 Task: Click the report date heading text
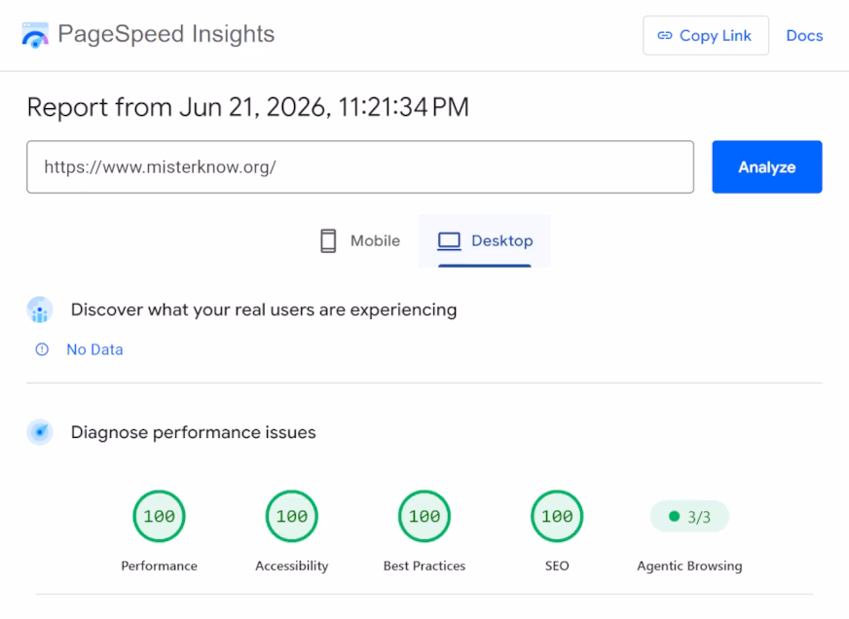(x=248, y=107)
